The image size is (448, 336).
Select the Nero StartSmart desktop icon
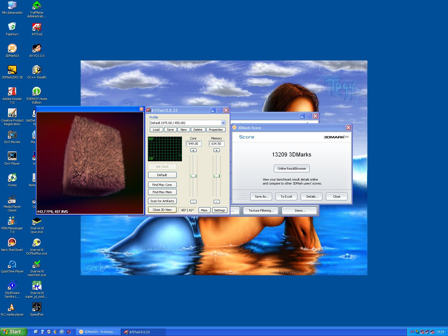click(12, 245)
